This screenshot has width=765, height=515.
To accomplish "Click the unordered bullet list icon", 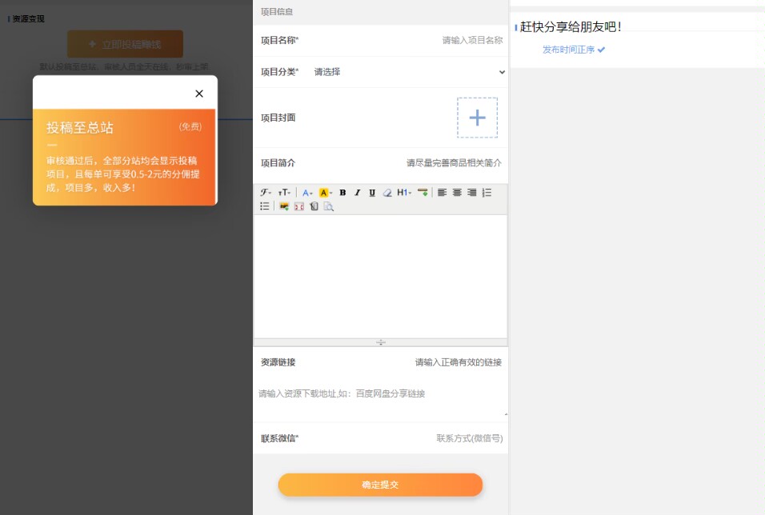I will pyautogui.click(x=264, y=206).
